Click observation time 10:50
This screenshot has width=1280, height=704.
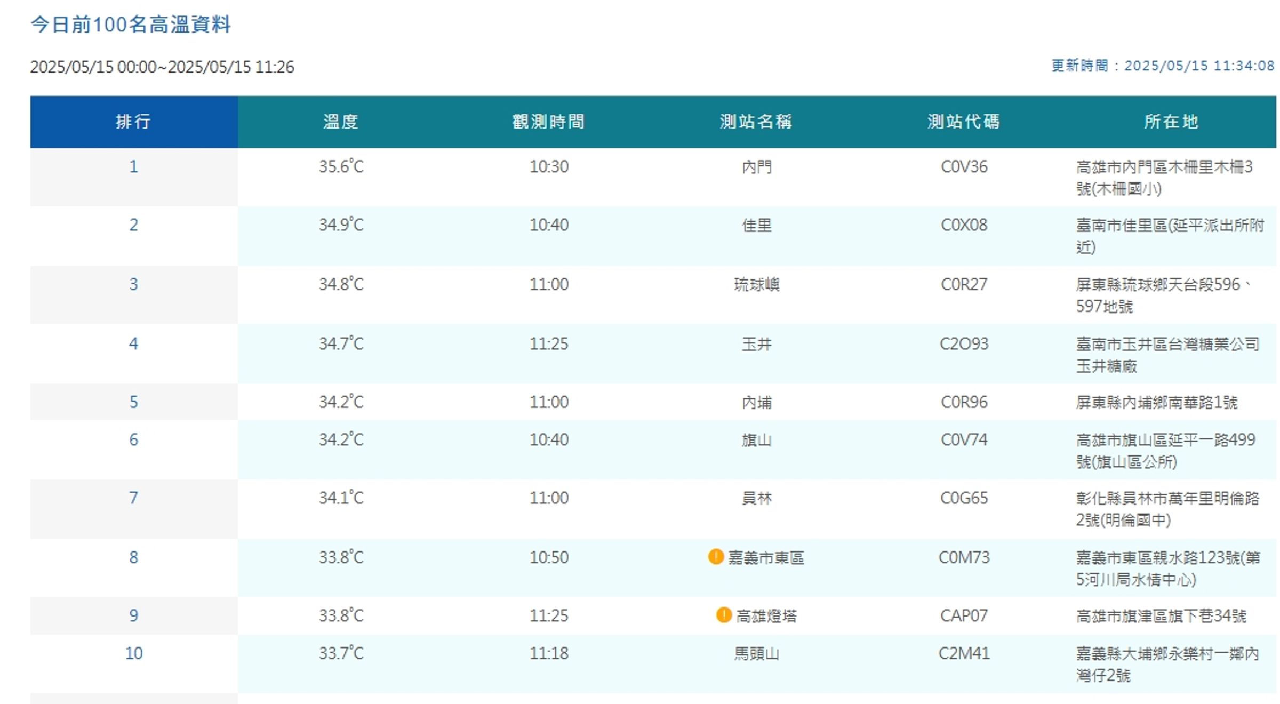pos(549,557)
